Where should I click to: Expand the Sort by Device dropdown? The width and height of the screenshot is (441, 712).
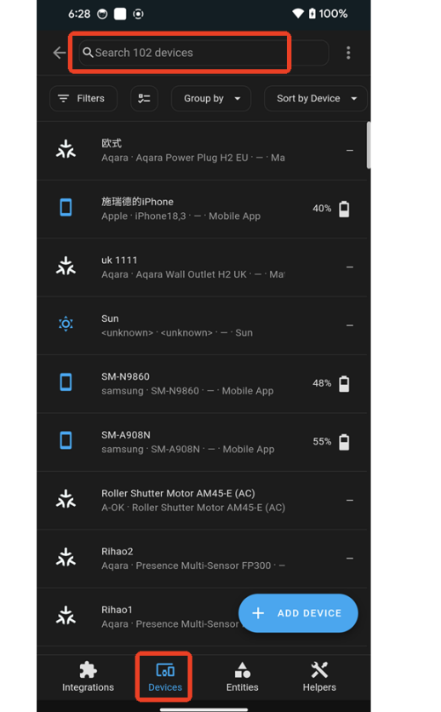pos(315,99)
